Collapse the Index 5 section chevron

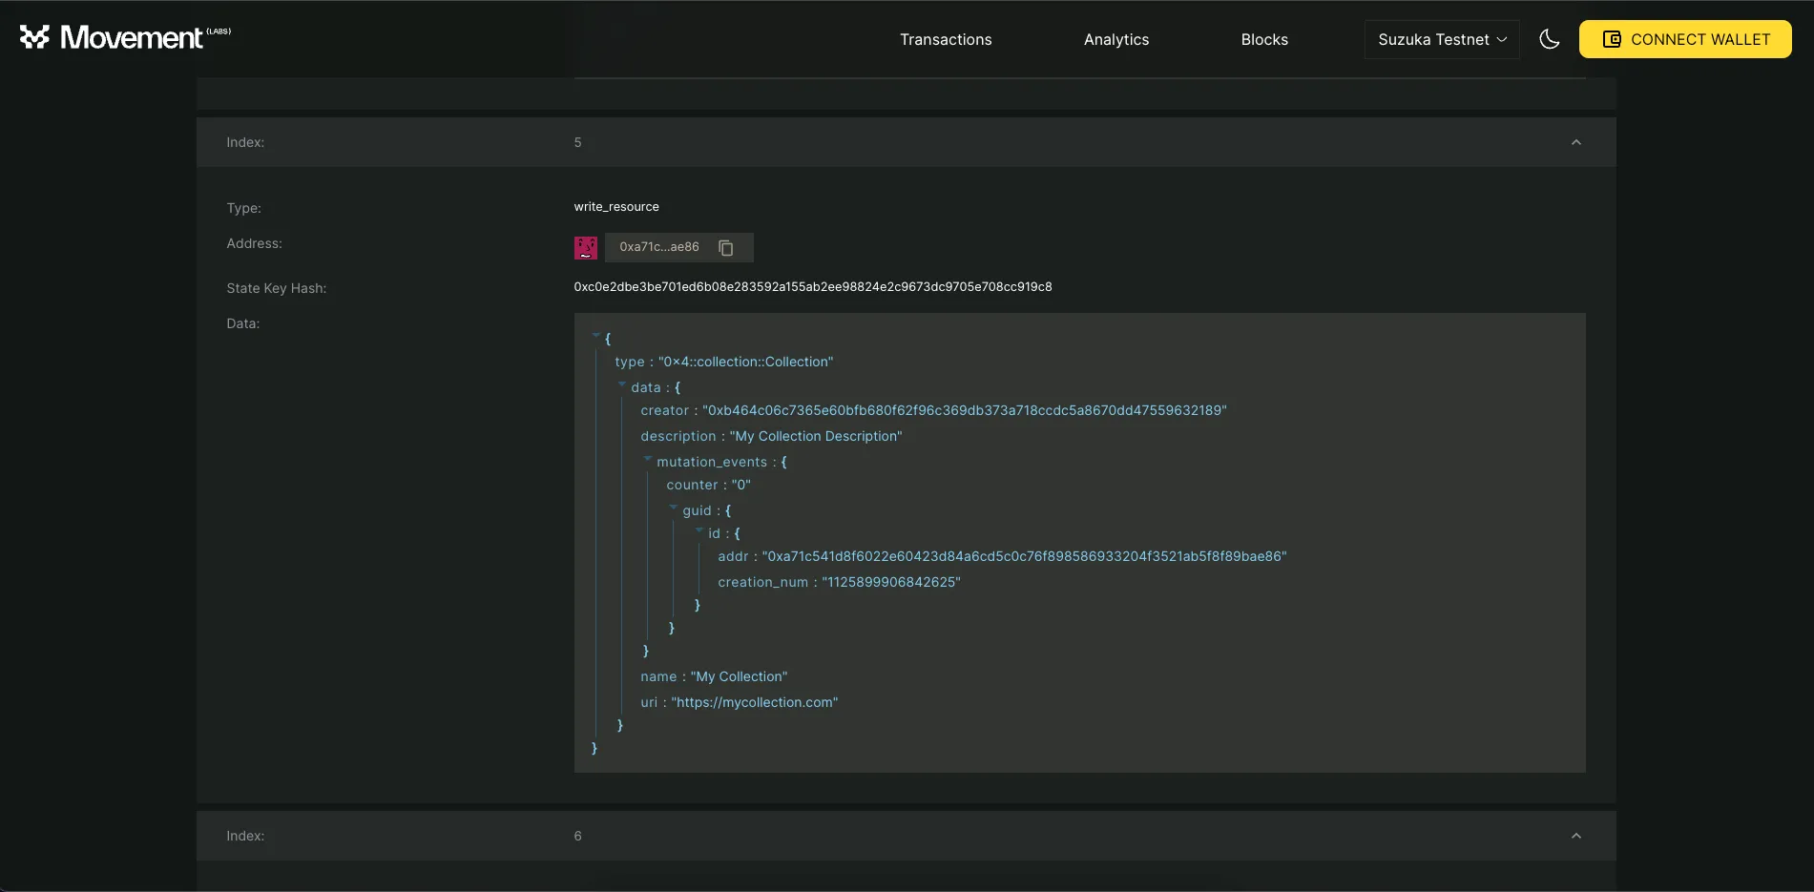(1576, 142)
